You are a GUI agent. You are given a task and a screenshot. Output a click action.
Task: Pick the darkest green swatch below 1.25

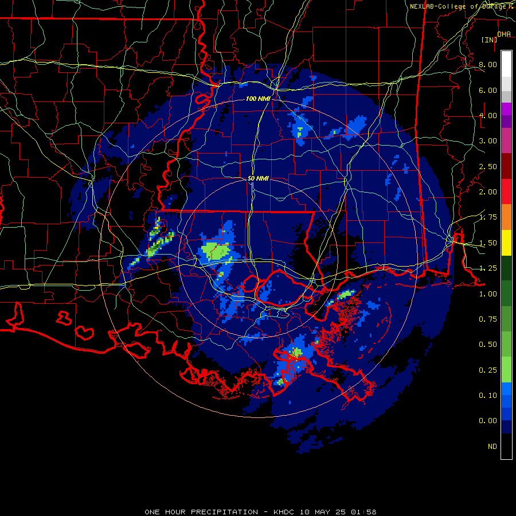pyautogui.click(x=506, y=268)
